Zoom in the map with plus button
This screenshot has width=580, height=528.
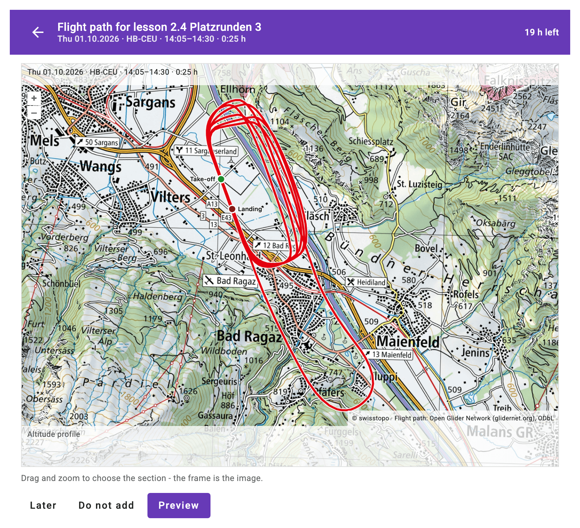[34, 98]
